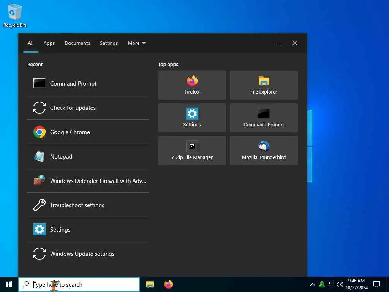Viewport: 389px width, 292px height.
Task: Switch to the Documents search tab
Action: tap(77, 43)
